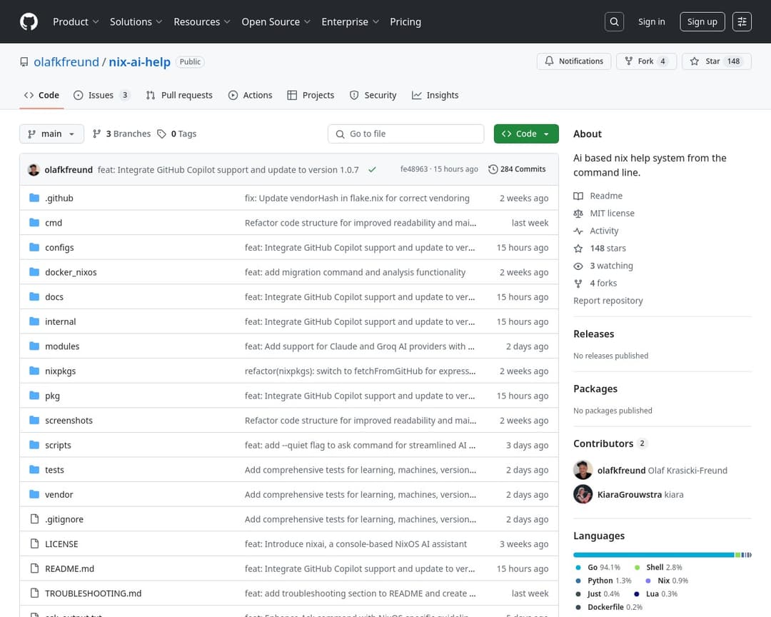Viewport: 771px width, 617px height.
Task: Open the .github folder
Action: coord(59,198)
